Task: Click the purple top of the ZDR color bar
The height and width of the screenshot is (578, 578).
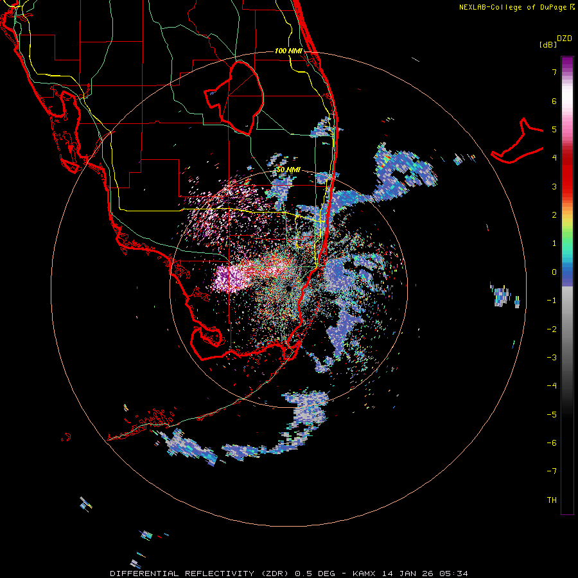Action: 567,64
